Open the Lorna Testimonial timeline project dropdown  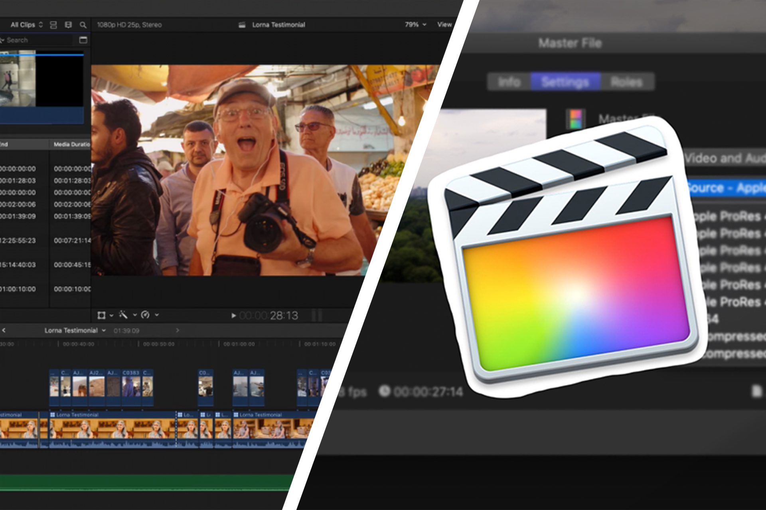tap(75, 330)
